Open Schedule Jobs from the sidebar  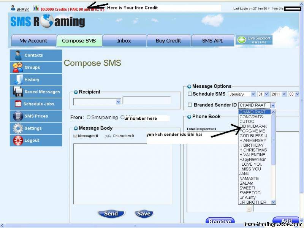pos(36,104)
